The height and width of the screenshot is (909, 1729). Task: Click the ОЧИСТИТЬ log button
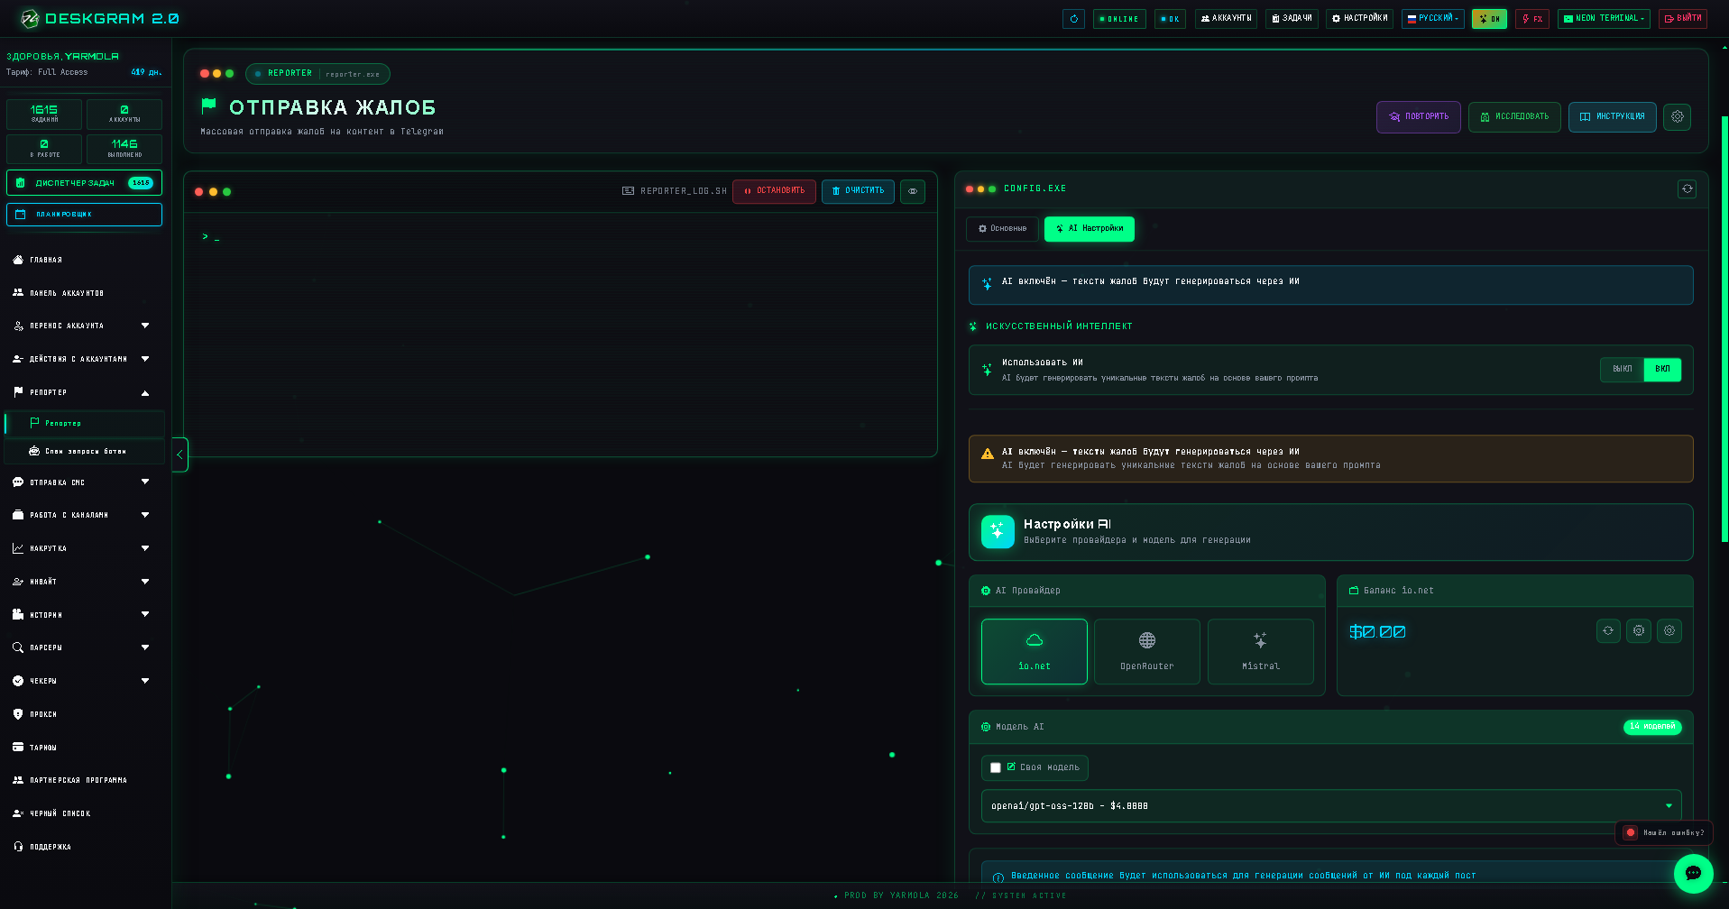[x=858, y=191]
